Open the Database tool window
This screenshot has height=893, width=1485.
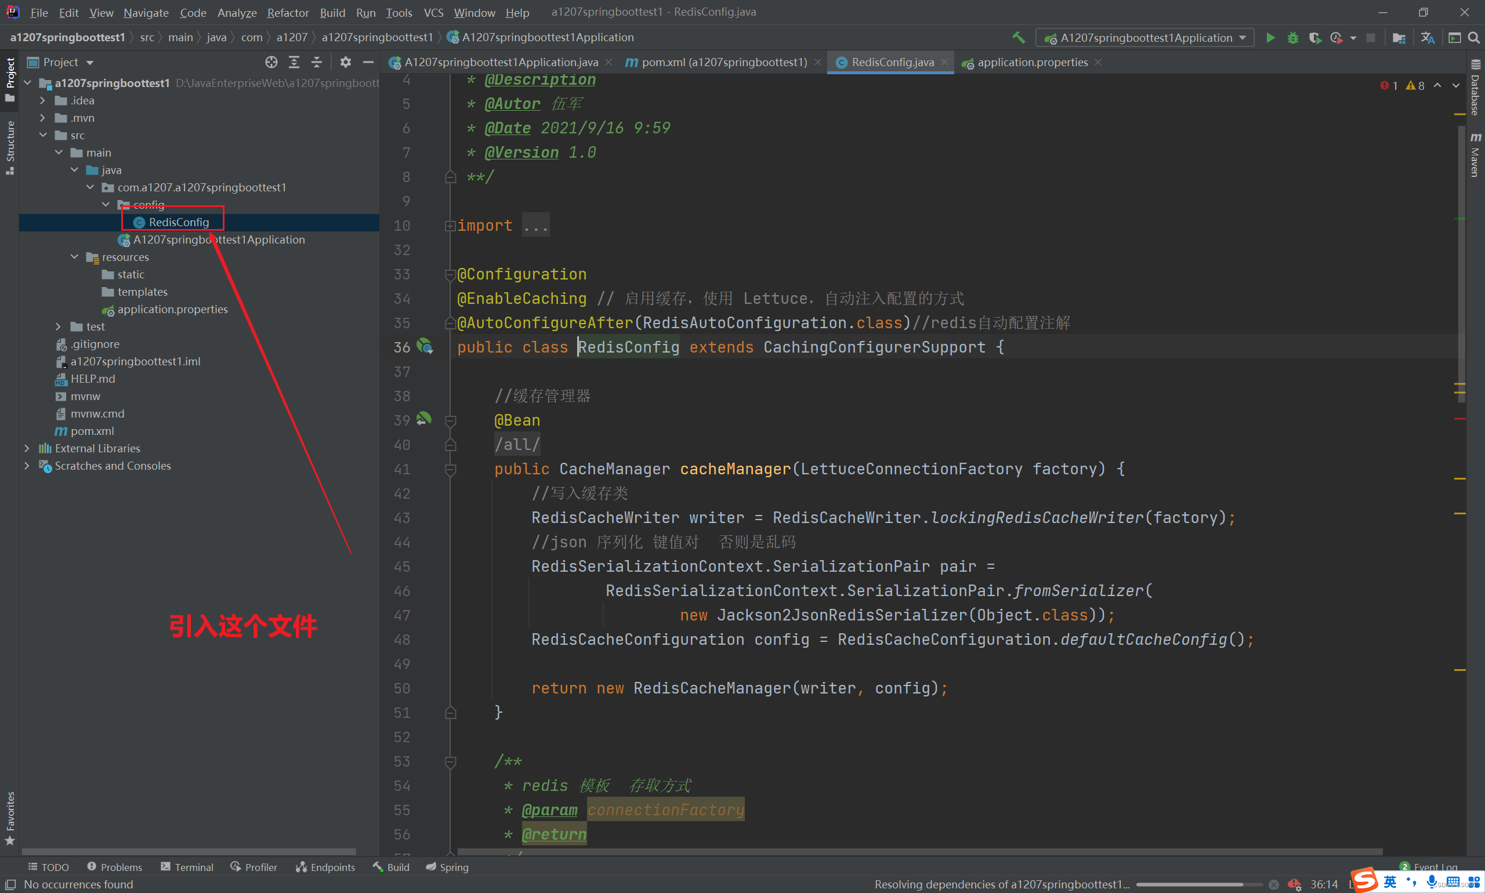click(x=1475, y=88)
